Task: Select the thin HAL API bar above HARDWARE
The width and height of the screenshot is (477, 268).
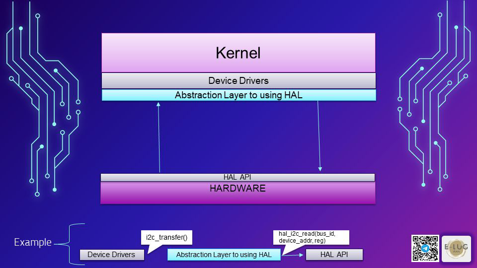Action: pyautogui.click(x=238, y=177)
